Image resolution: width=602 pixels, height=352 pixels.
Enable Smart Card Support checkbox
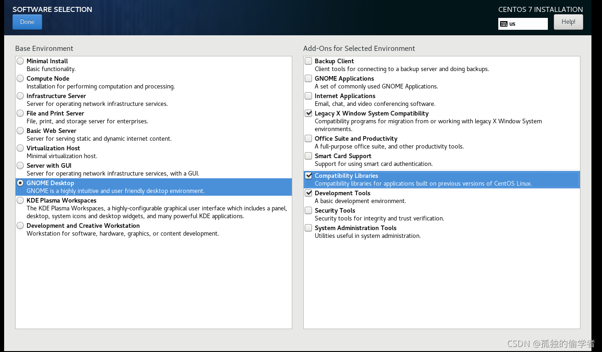point(308,156)
